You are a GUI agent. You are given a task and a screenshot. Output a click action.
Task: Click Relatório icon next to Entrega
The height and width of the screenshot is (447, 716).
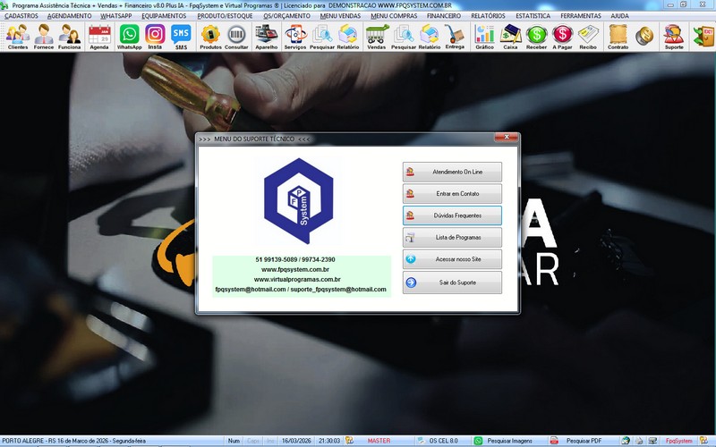(x=430, y=37)
